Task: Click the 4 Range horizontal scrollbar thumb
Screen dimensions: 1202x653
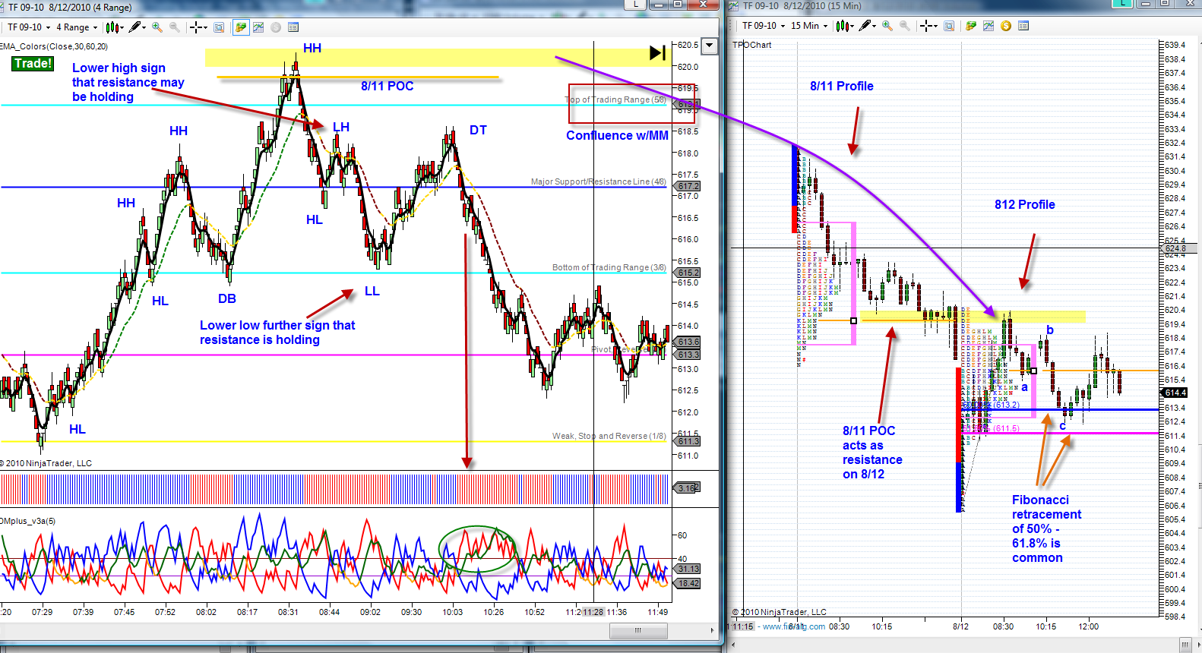Action: (x=637, y=630)
